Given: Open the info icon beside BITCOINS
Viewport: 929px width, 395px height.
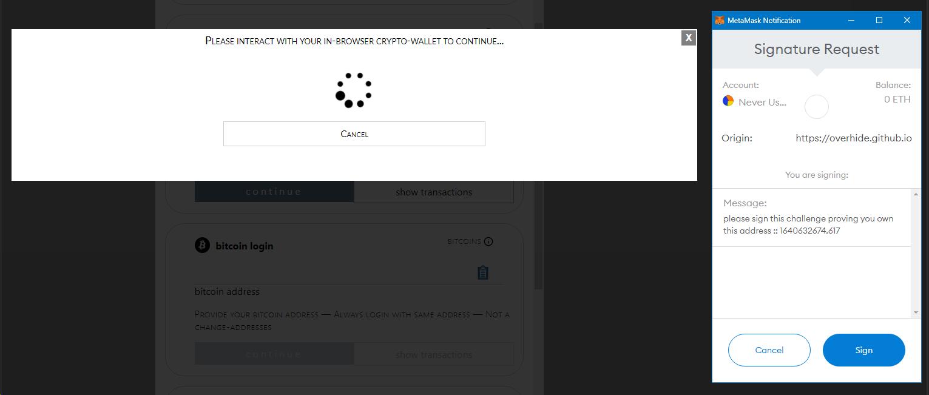Looking at the screenshot, I should pos(488,241).
